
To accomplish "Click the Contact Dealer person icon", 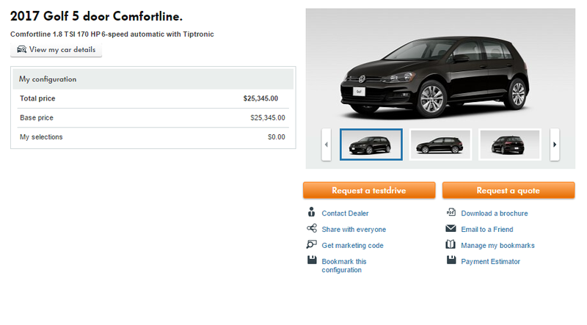I will 311,212.
